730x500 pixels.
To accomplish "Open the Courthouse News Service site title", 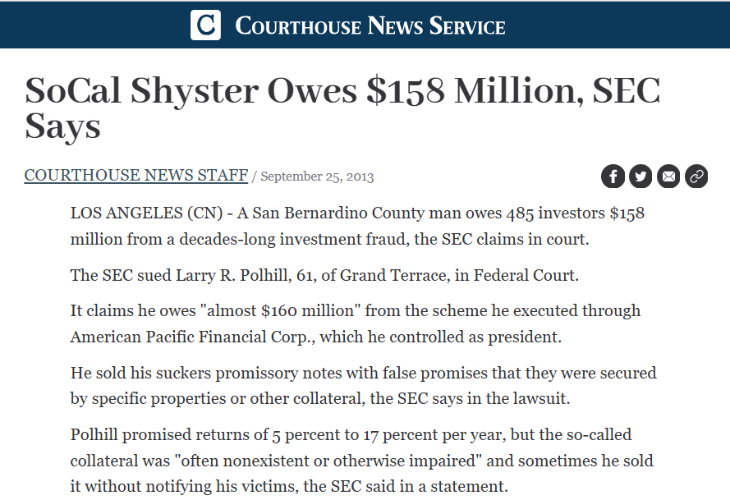I will tap(370, 25).
